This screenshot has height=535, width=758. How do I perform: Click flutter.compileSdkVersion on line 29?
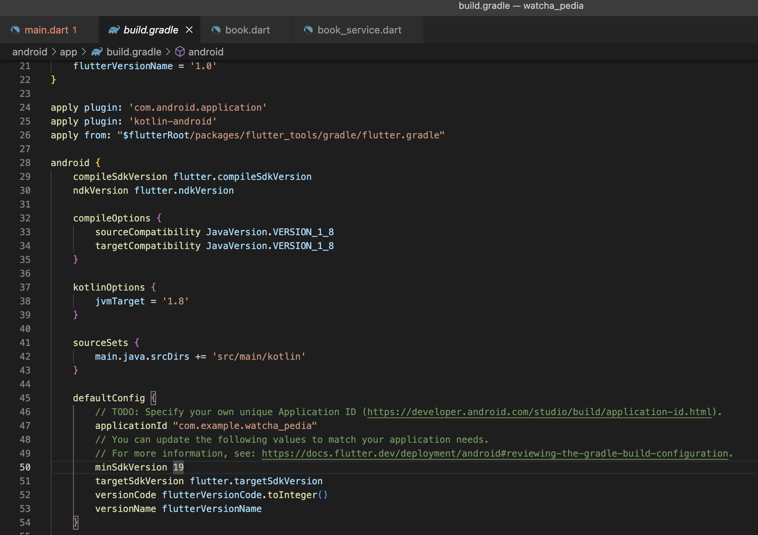pyautogui.click(x=242, y=177)
